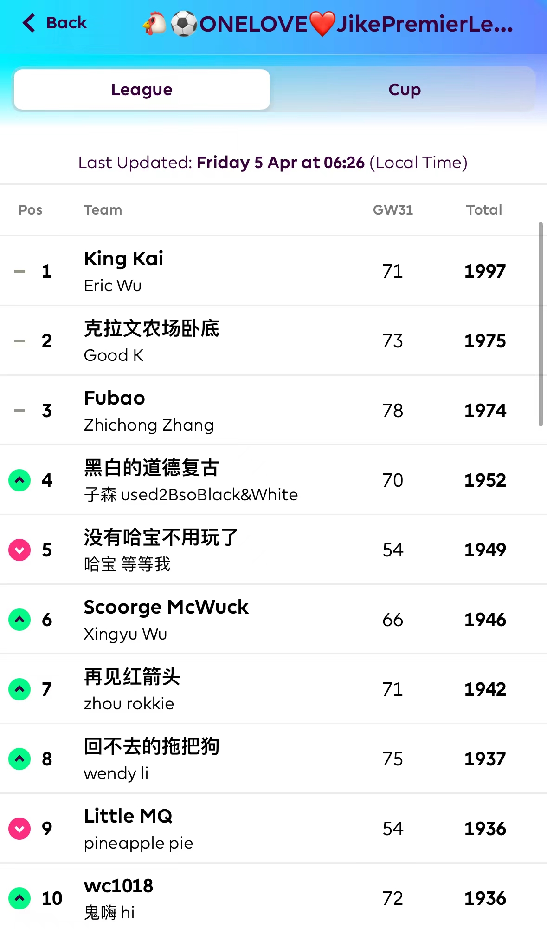The height and width of the screenshot is (929, 547).
Task: Go back using the Back label
Action: pos(66,23)
